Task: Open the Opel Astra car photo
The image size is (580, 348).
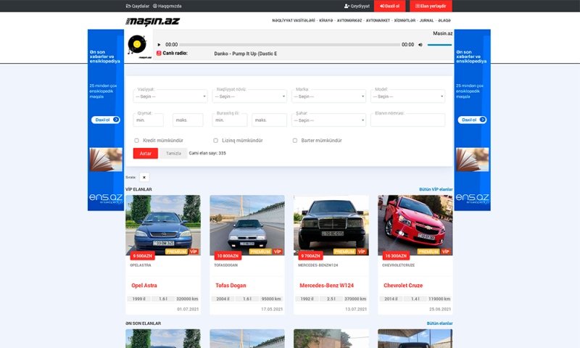Action: click(x=163, y=225)
